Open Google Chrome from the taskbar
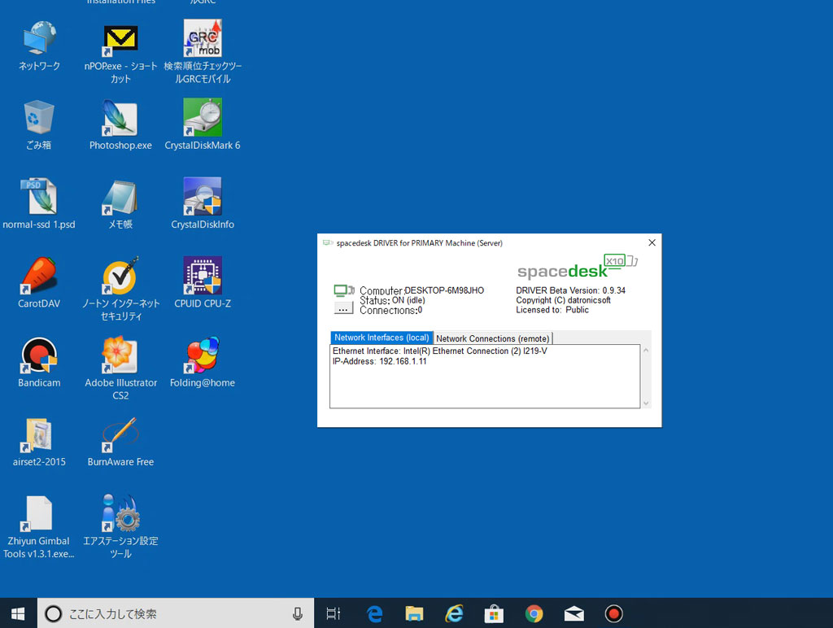 pos(534,614)
